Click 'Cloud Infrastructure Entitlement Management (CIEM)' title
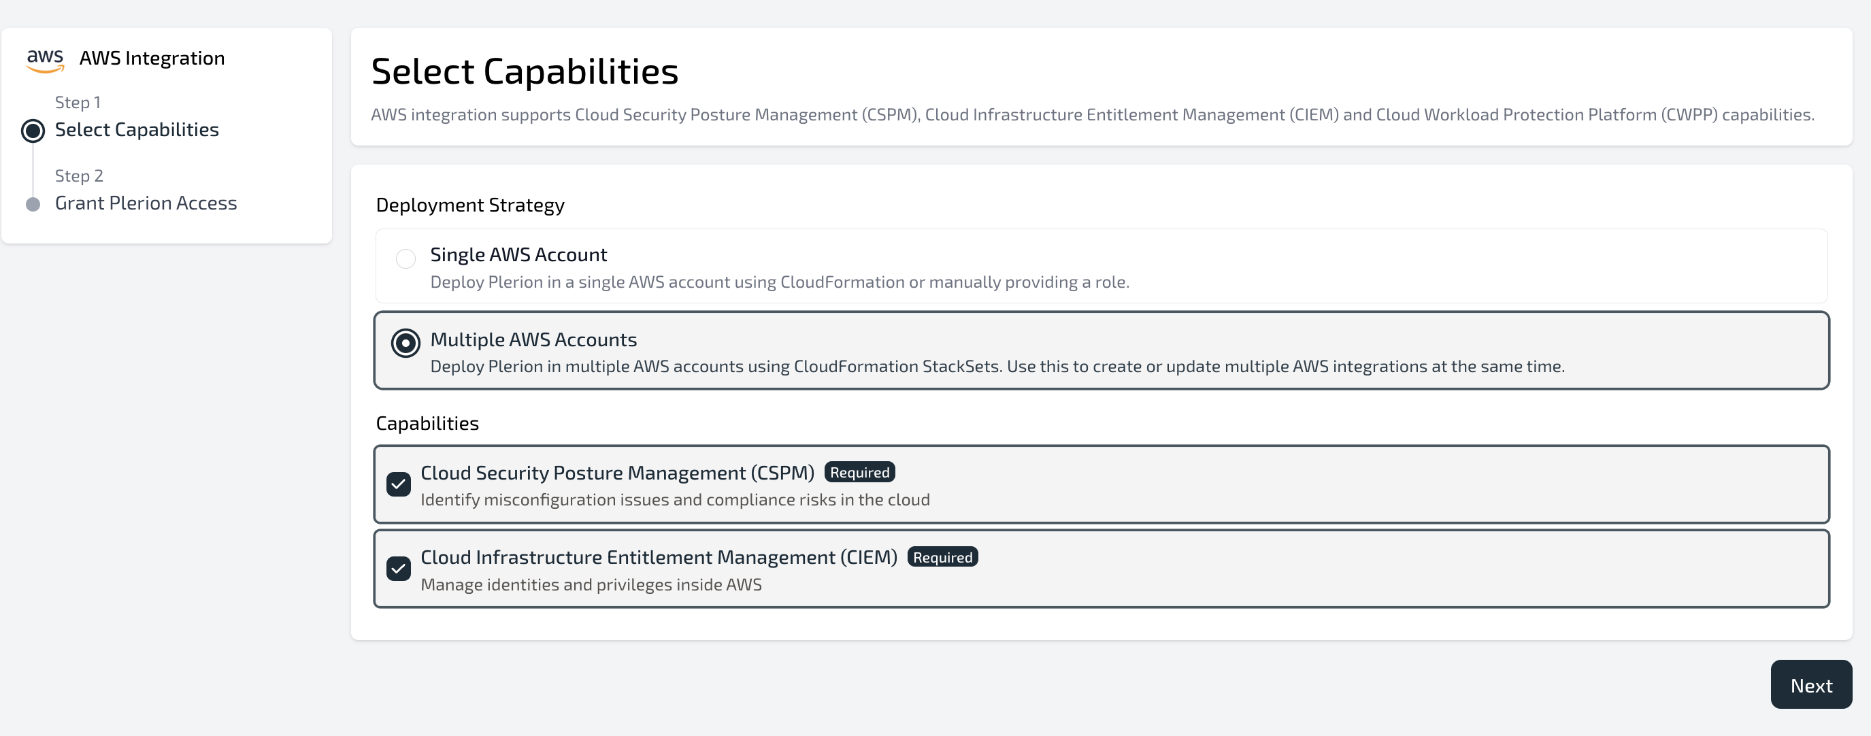The image size is (1871, 736). click(x=659, y=558)
